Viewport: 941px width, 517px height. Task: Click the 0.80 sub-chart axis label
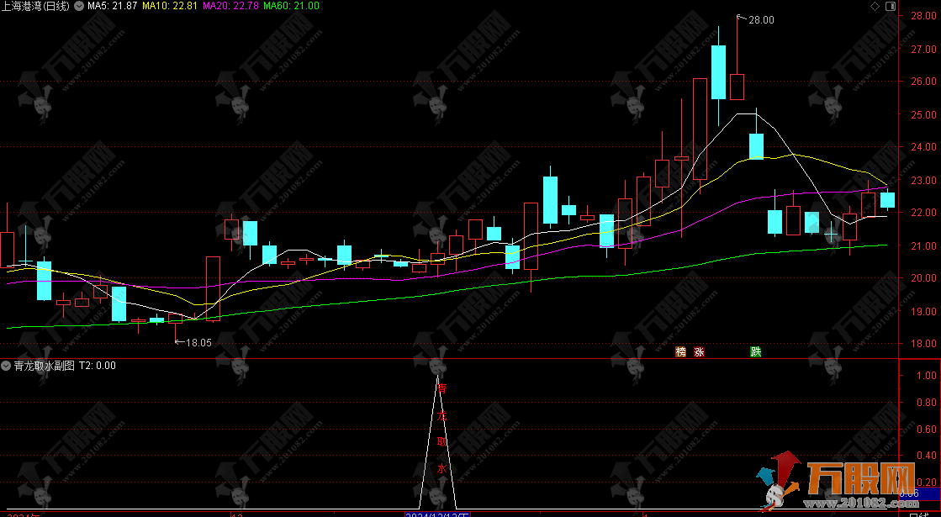(x=927, y=402)
